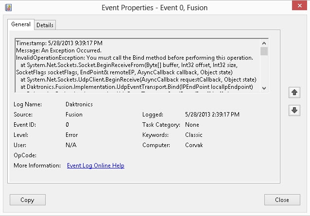Select the General tab
Screen dimensions: 310x216
pyautogui.click(x=21, y=24)
